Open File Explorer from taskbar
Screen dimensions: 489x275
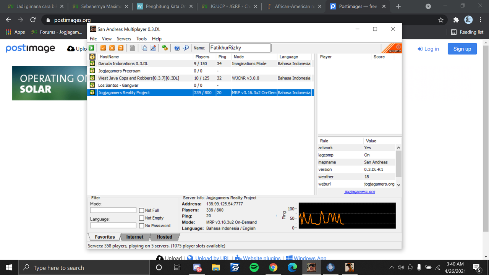[x=216, y=267]
